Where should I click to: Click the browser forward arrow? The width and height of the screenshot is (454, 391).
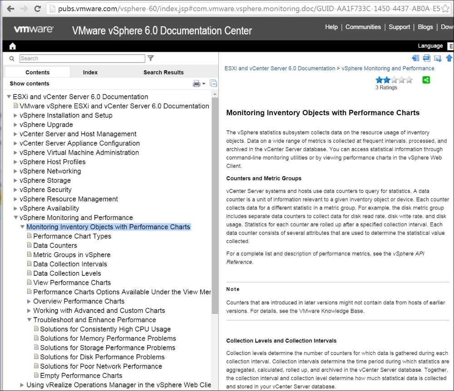[24, 9]
